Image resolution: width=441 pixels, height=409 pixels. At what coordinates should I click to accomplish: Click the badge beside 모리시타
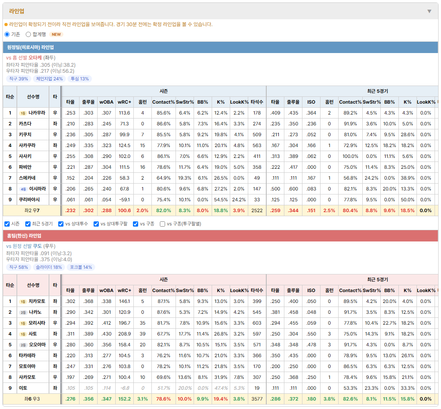coord(23,323)
